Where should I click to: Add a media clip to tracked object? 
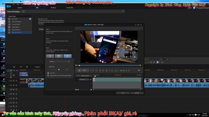[x=59, y=56]
